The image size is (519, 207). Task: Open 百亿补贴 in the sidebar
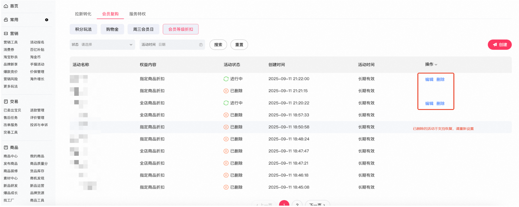click(x=37, y=50)
